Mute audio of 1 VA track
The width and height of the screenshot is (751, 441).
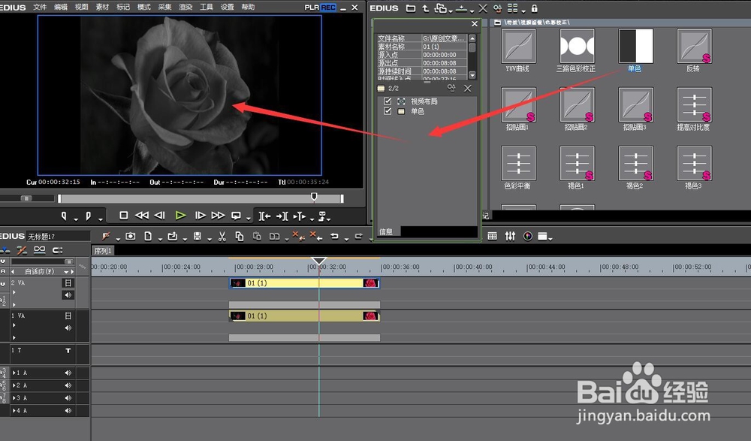pos(68,328)
